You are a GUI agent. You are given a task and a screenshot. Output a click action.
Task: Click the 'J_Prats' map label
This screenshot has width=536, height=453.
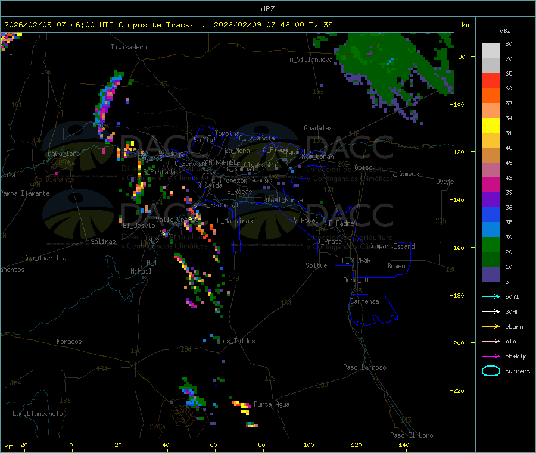(x=329, y=242)
